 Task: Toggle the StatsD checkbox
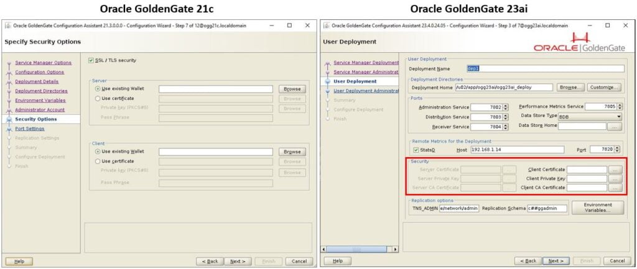point(416,150)
